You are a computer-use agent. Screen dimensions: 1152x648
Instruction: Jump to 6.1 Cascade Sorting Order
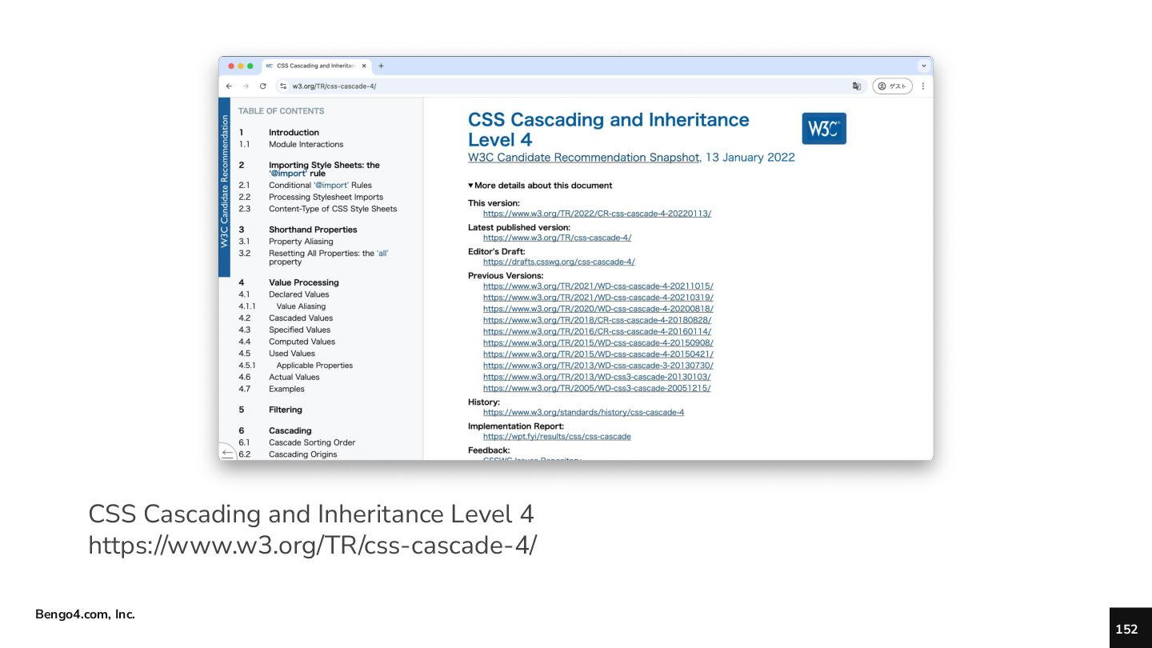[x=312, y=442]
